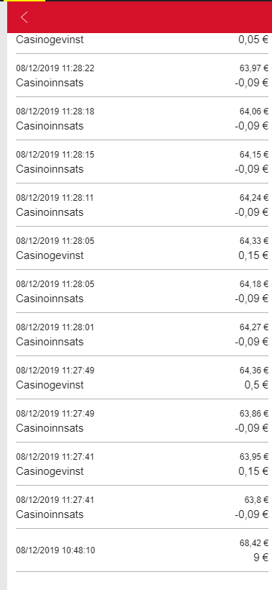Select the entry showing balance 64,18 €
Screen dimensions: 272x590
click(142, 291)
